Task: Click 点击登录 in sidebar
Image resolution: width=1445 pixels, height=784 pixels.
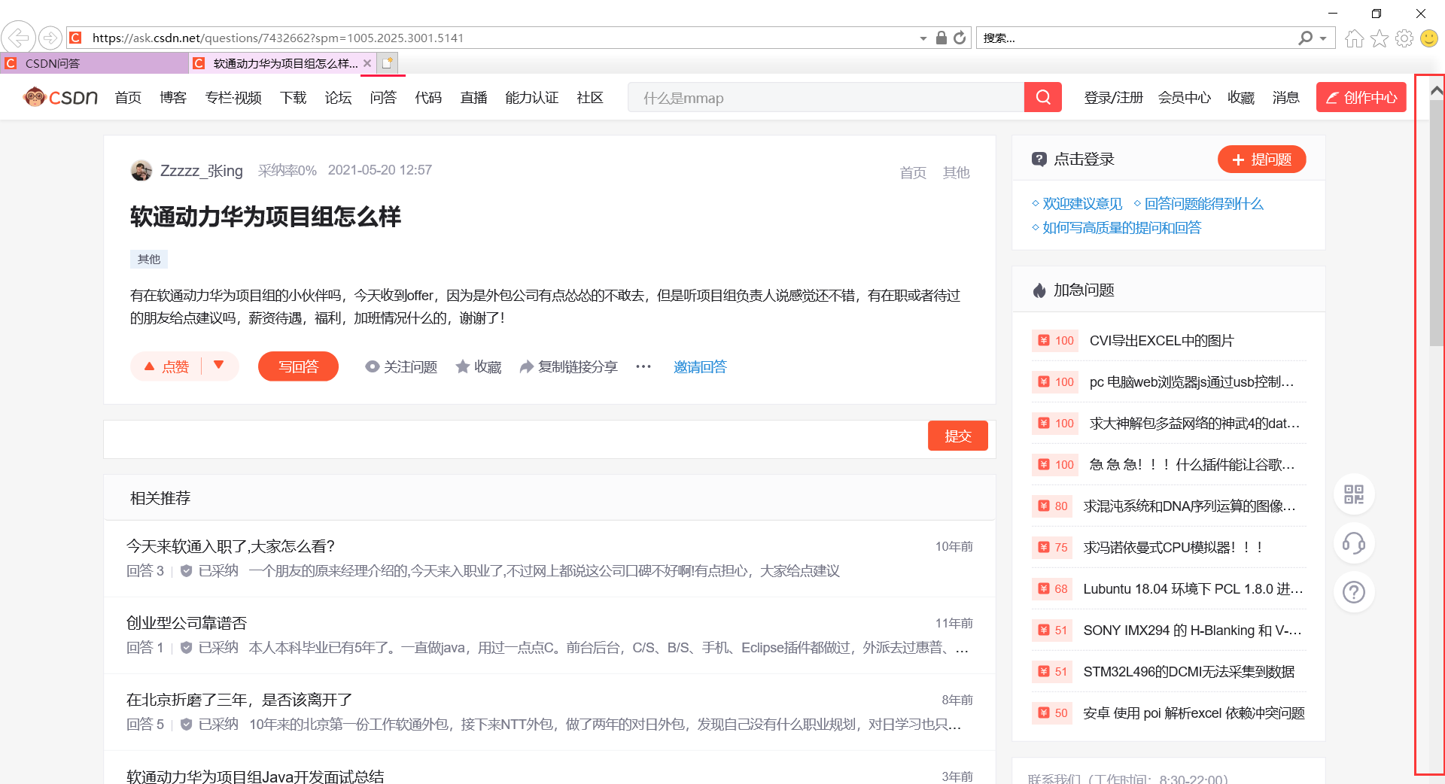Action: (x=1084, y=159)
